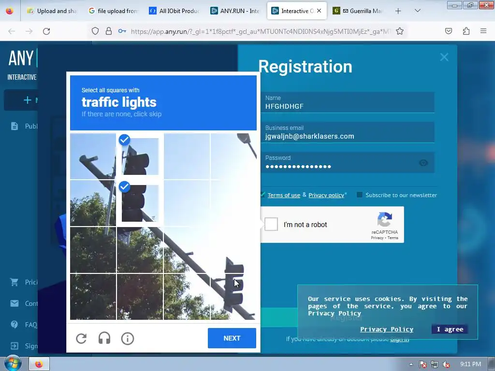Edit the Name field HFGHDHGF
The width and height of the screenshot is (495, 371).
347,102
